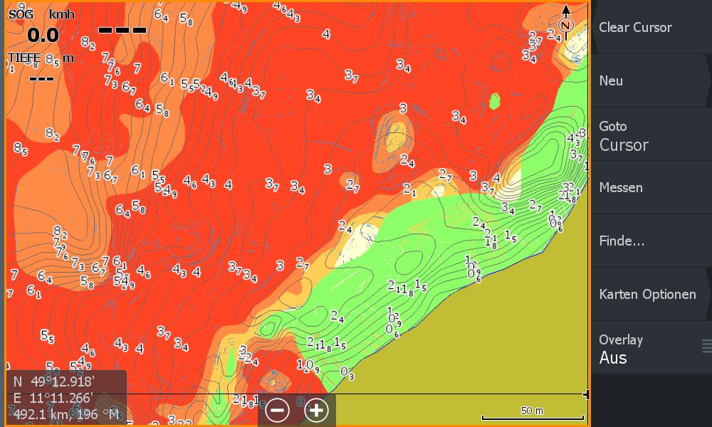Tap the 50 m scale bar

click(533, 415)
